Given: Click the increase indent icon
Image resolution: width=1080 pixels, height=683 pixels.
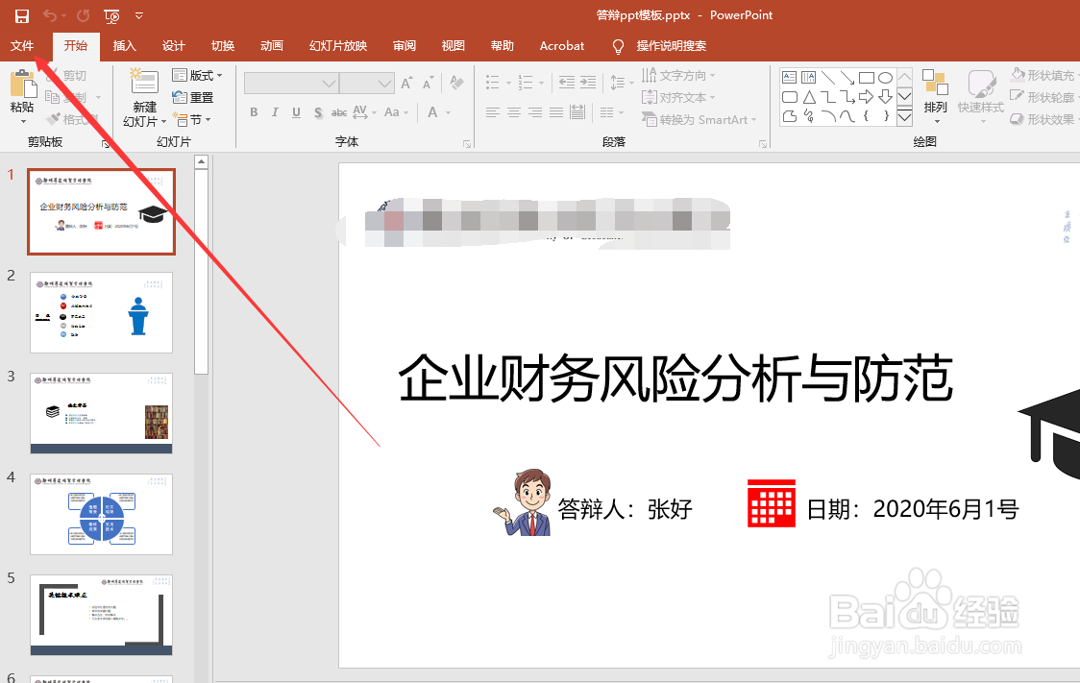Looking at the screenshot, I should coord(588,83).
